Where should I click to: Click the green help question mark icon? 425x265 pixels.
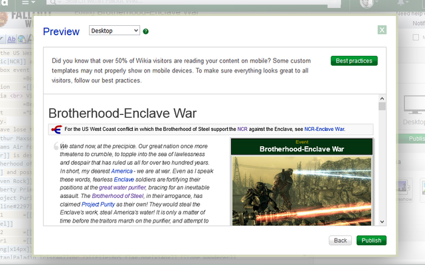click(145, 31)
